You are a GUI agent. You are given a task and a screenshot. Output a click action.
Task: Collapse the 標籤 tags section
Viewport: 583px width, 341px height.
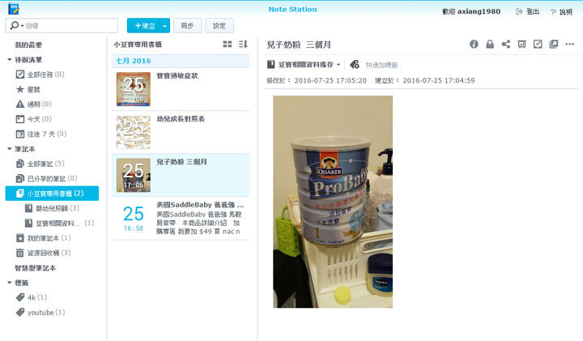point(10,283)
